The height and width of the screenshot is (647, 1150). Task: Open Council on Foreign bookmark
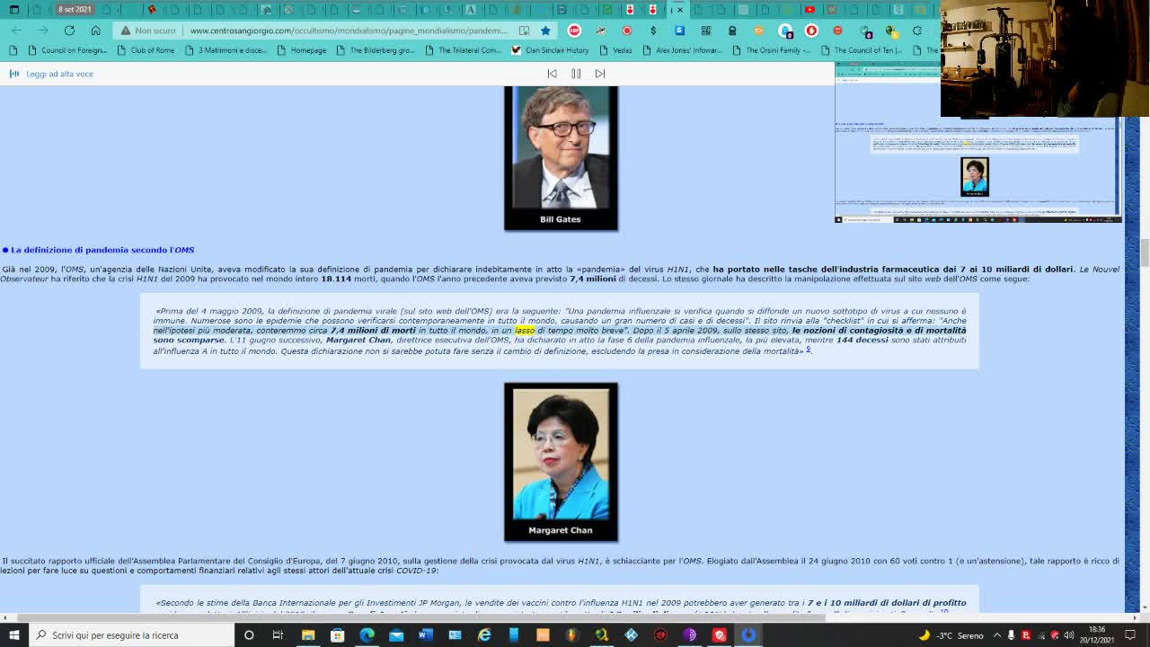[x=67, y=50]
